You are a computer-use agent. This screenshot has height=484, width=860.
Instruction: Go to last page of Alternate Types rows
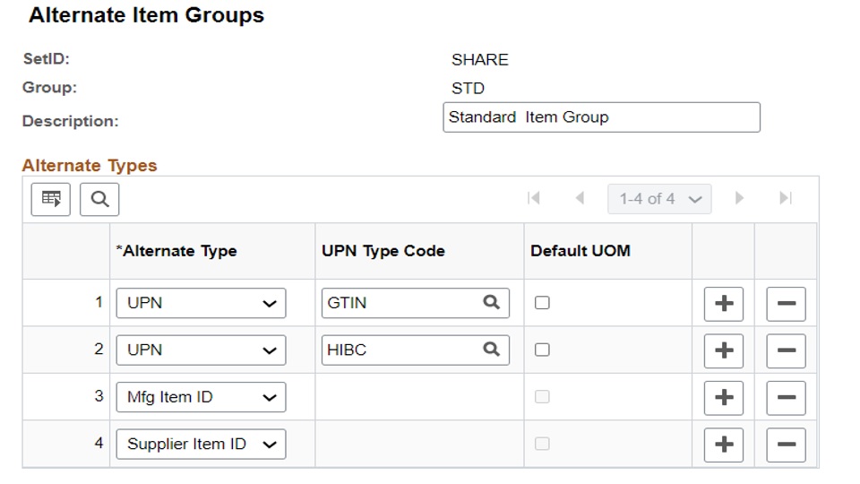(x=786, y=198)
